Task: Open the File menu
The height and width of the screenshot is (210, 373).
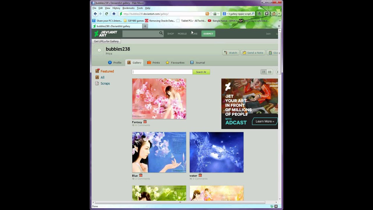Action: [x=94, y=8]
